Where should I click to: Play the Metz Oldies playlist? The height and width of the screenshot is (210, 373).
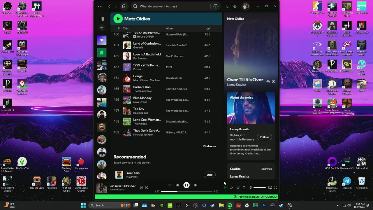[118, 19]
